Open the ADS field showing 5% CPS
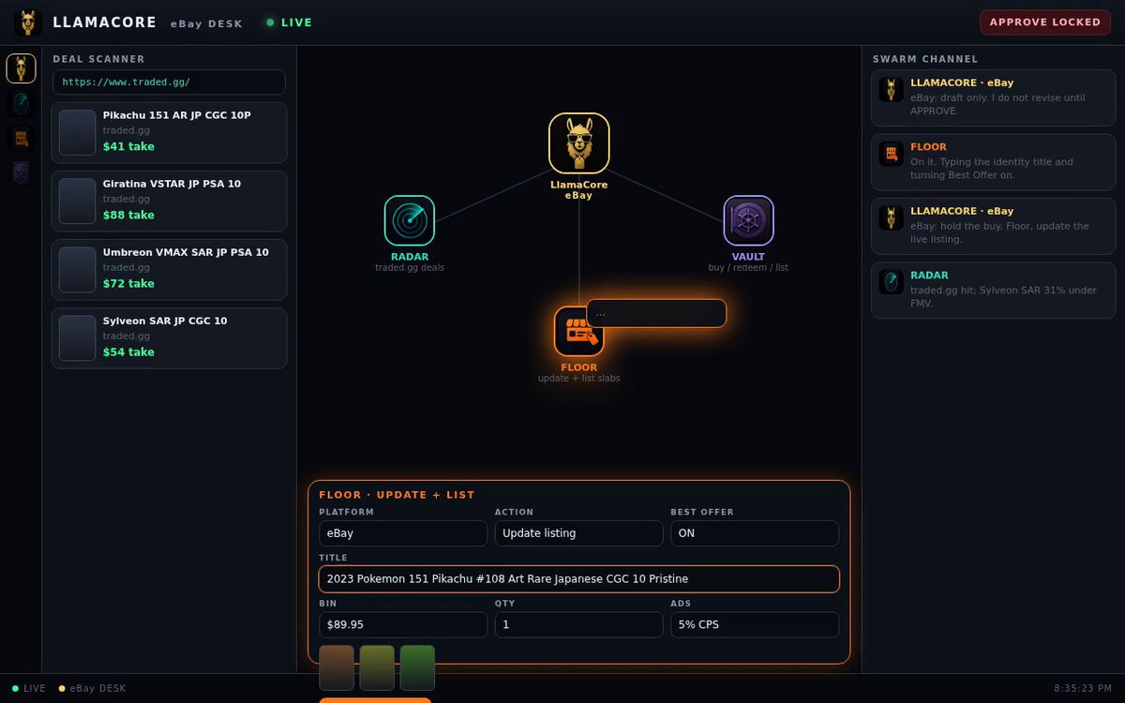Viewport: 1125px width, 703px height. click(755, 624)
